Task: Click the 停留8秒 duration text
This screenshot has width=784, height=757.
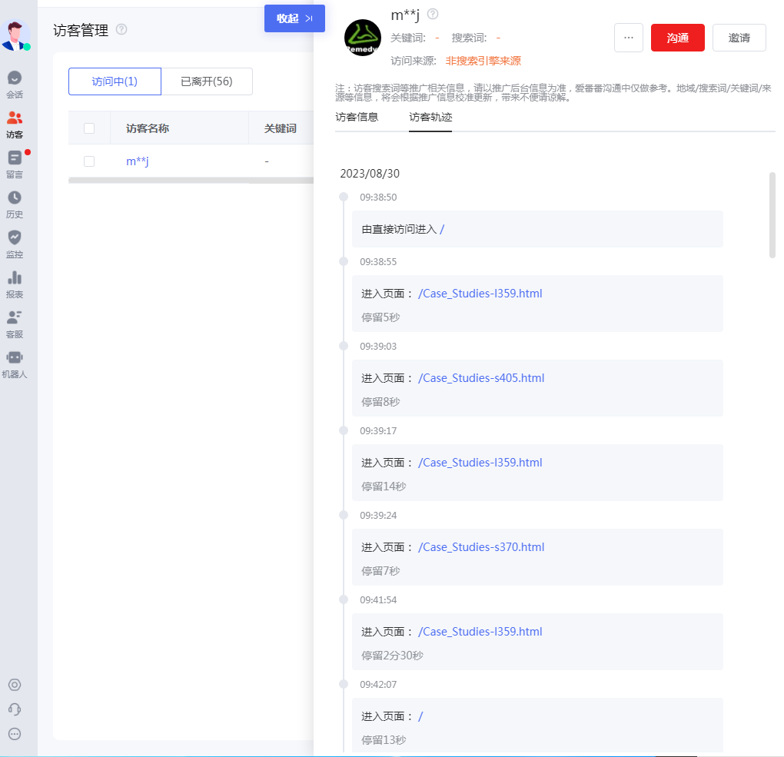Action: point(380,401)
